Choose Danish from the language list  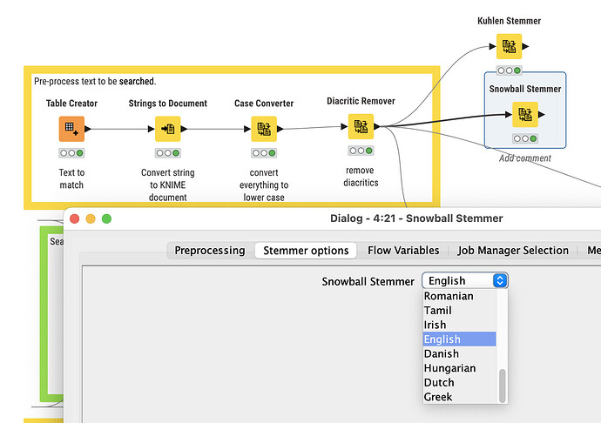tap(460, 353)
